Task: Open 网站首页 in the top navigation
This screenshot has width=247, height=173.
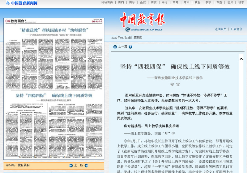Action: coord(107,2)
